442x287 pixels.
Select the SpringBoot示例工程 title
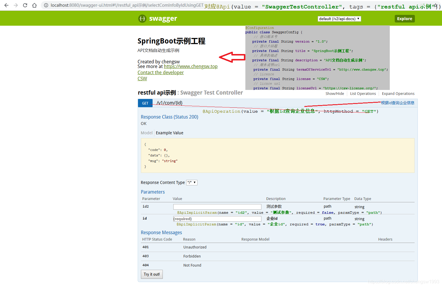[172, 41]
